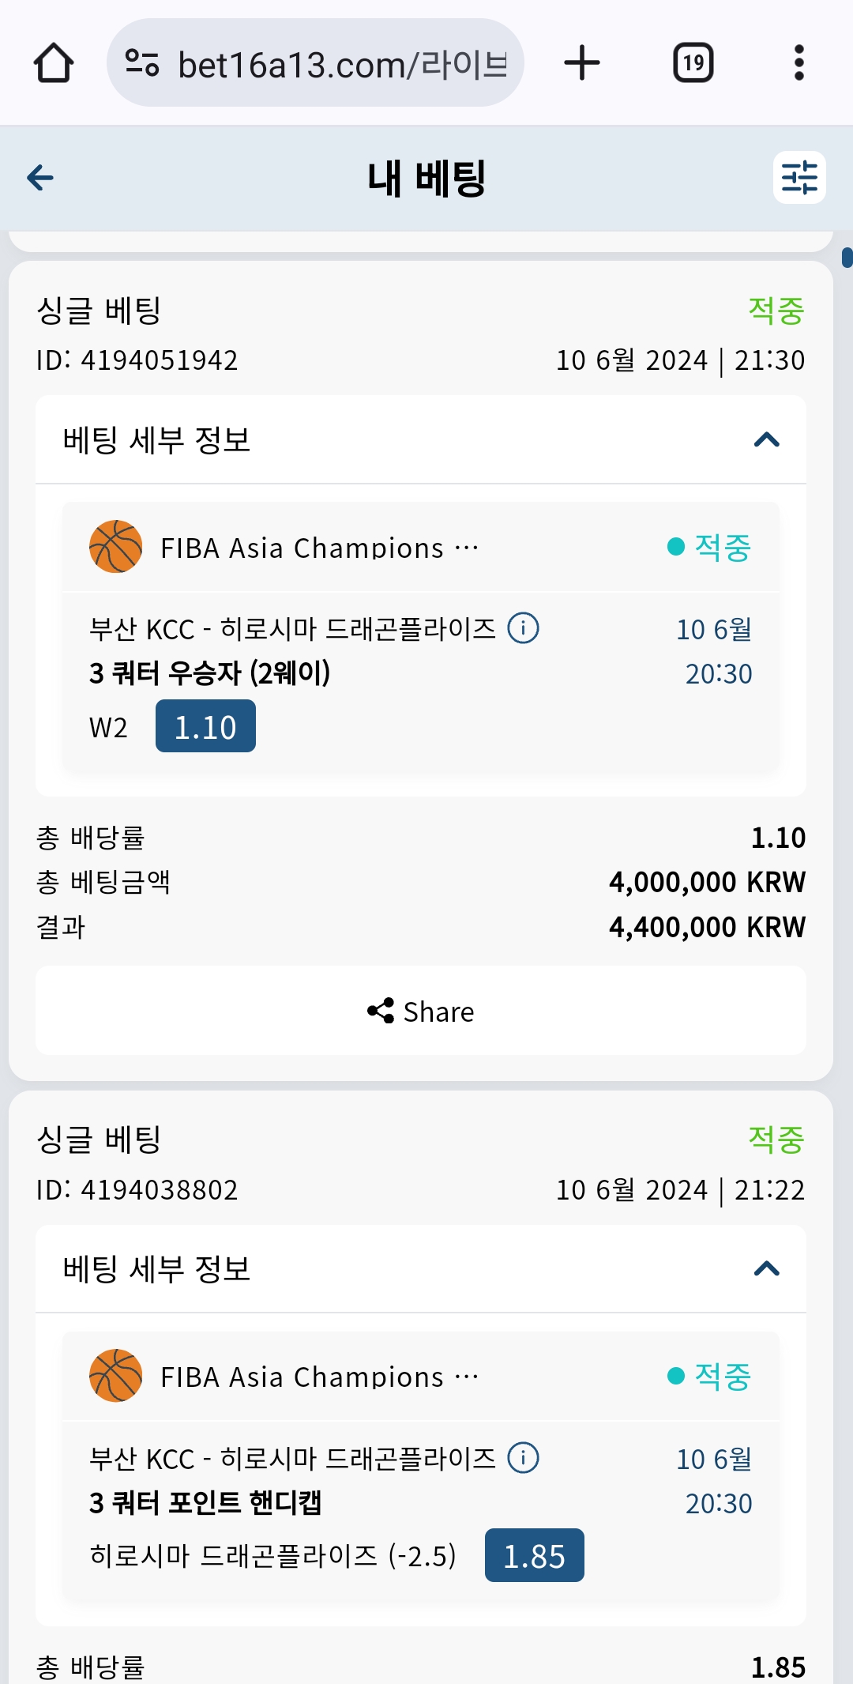
Task: Click the page scrollbar thumb
Action: [x=847, y=258]
